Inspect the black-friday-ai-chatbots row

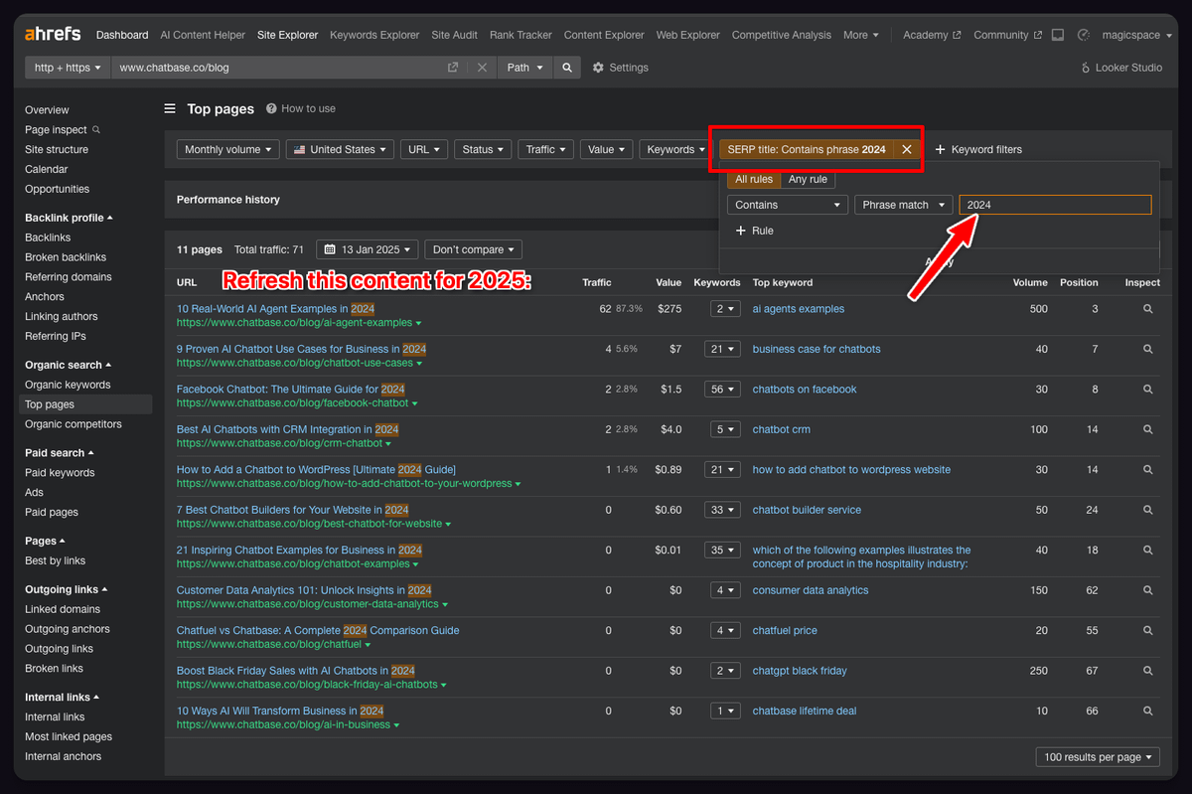[x=1147, y=671]
